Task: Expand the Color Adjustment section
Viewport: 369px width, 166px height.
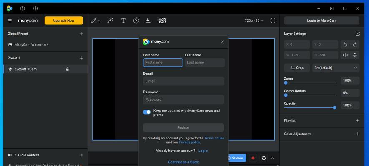Action: [x=358, y=134]
